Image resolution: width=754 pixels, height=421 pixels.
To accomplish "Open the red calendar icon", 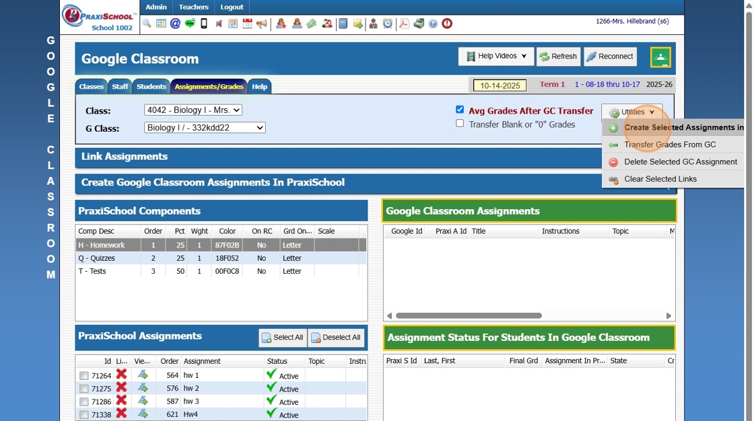I will coord(247,24).
